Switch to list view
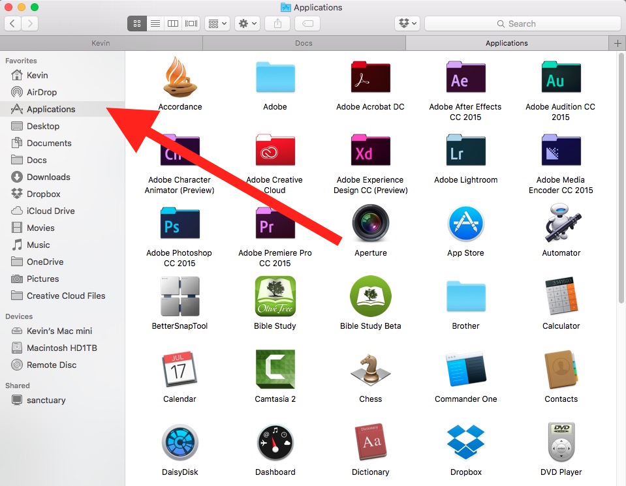 coord(155,23)
